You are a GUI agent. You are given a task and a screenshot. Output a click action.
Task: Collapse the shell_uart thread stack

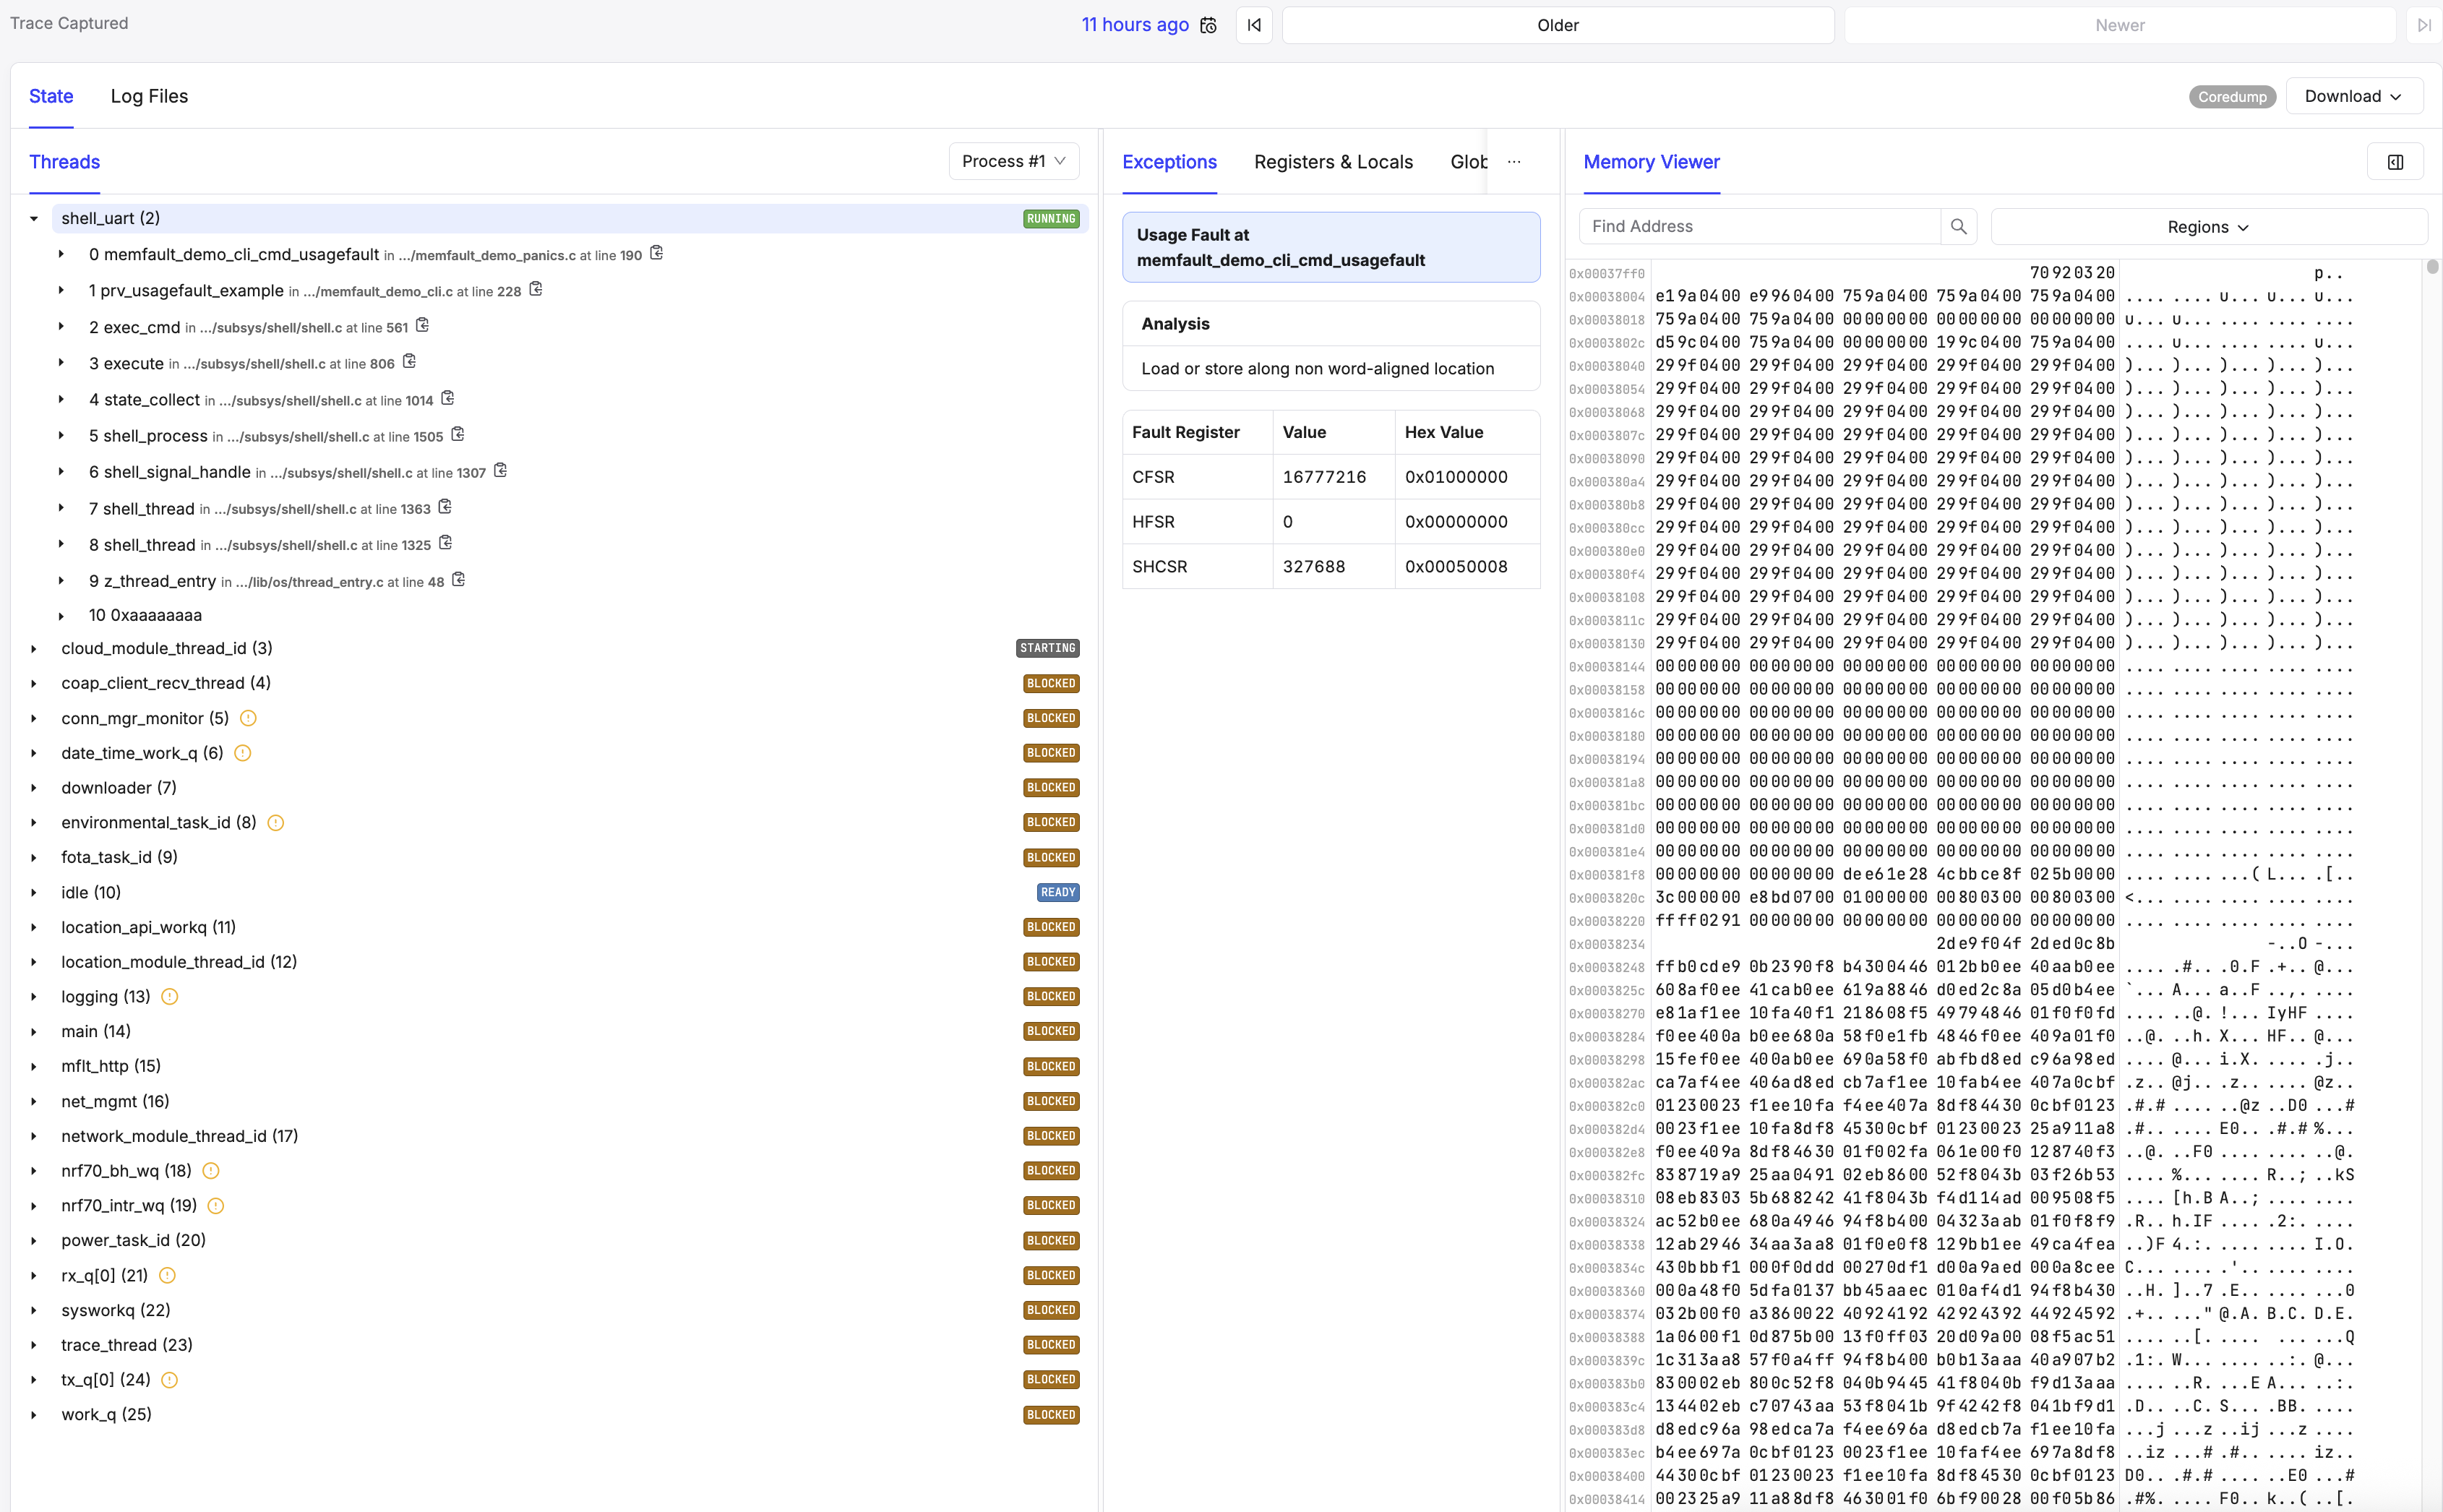(x=33, y=218)
